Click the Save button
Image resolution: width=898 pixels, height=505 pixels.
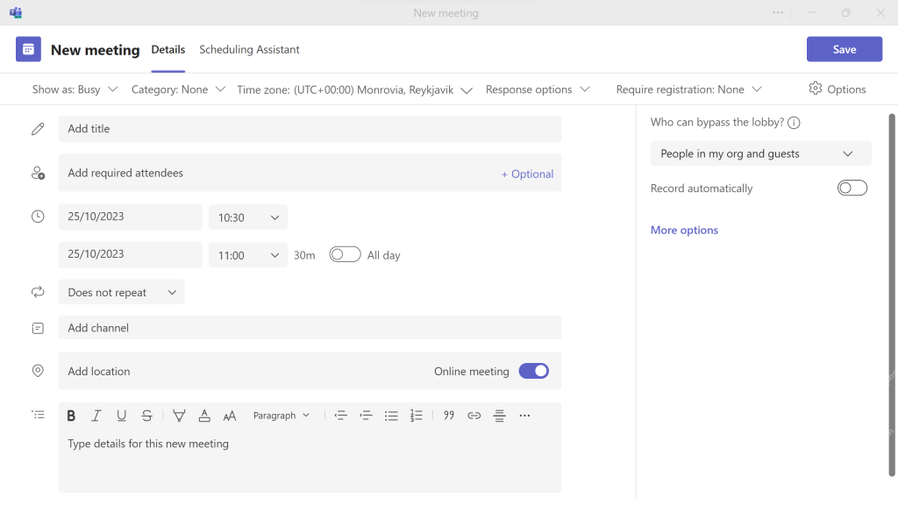845,49
